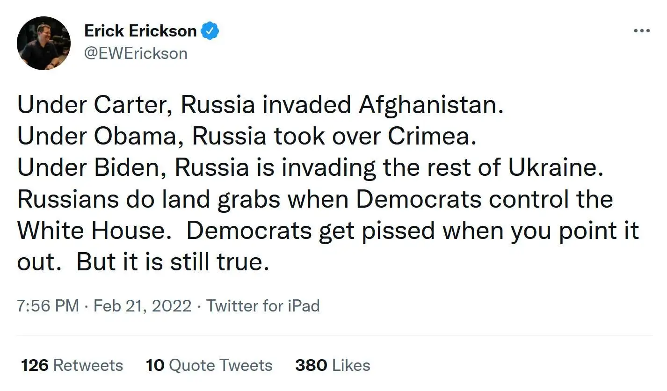Click the 7:56 PM timestamp
Screen dimensions: 667x391
click(x=48, y=306)
